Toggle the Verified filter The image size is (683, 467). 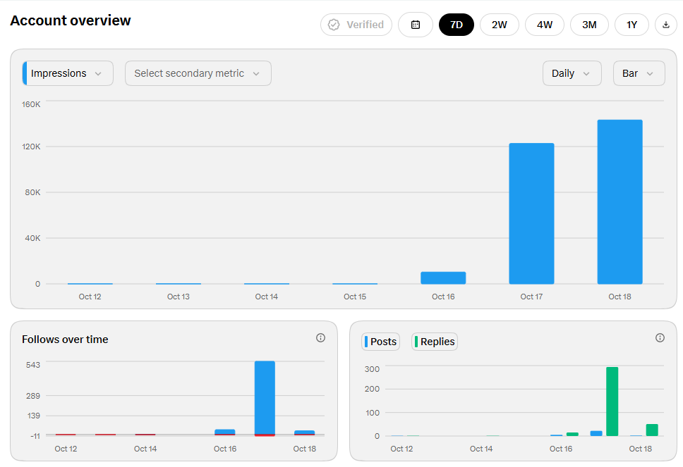(356, 25)
